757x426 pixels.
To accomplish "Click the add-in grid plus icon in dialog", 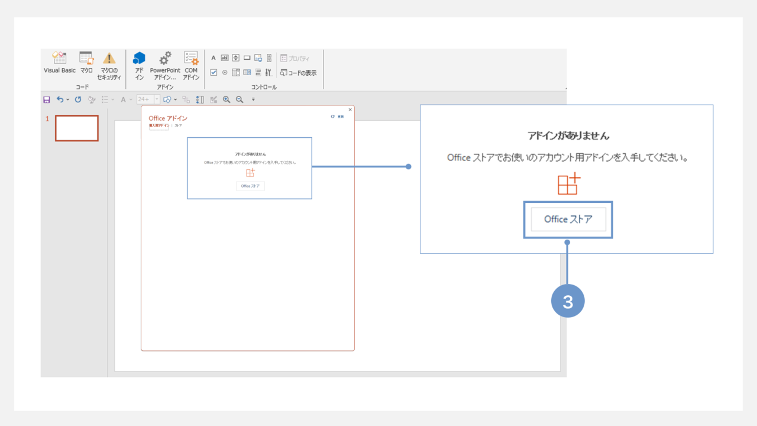I will [250, 172].
